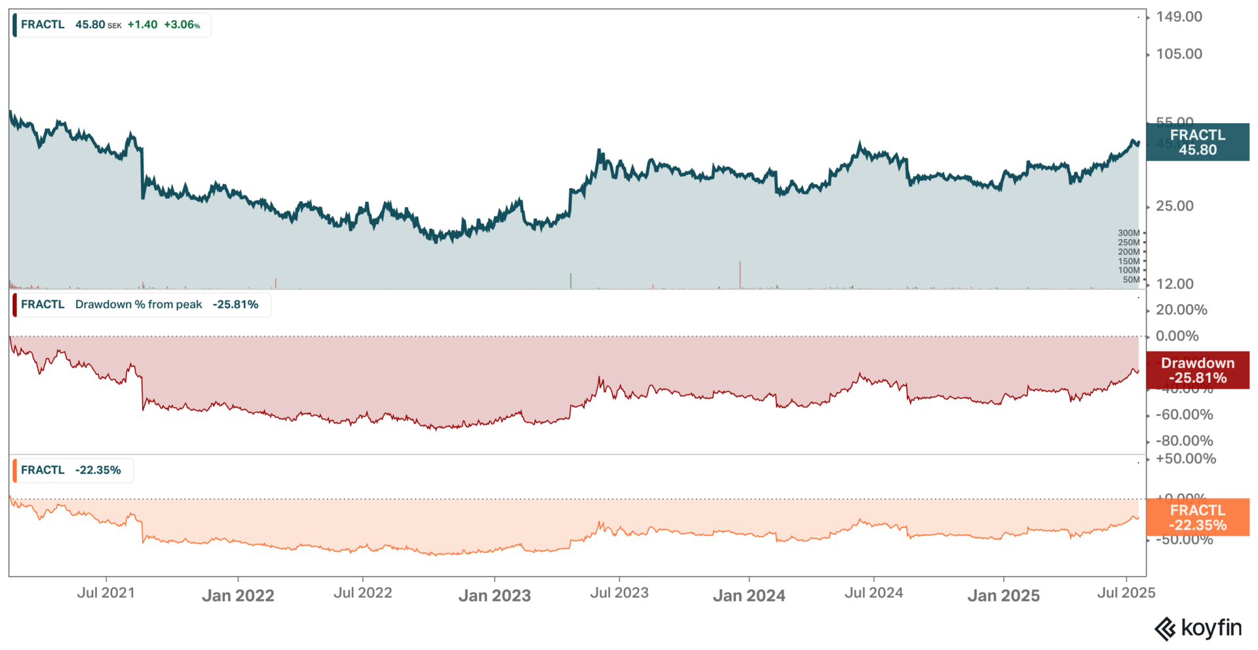This screenshot has width=1258, height=650.
Task: Click the teal color bar beside the FRACTL price legend
Action: 15,25
